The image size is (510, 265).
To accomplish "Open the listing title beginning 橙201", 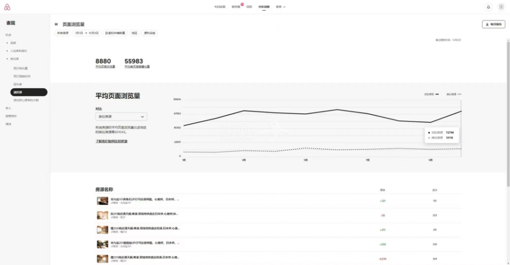I will (x=145, y=257).
